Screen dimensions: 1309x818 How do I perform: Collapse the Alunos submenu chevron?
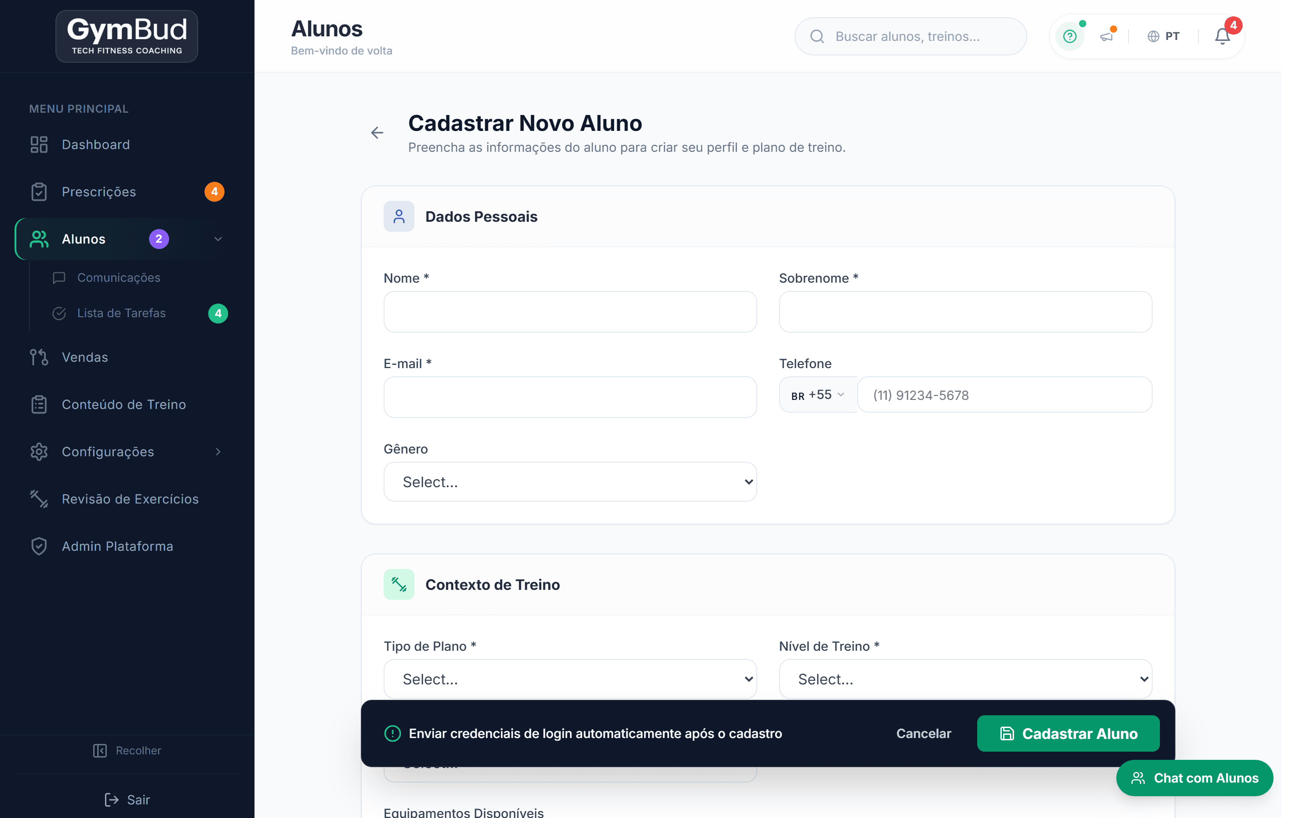[x=218, y=239]
